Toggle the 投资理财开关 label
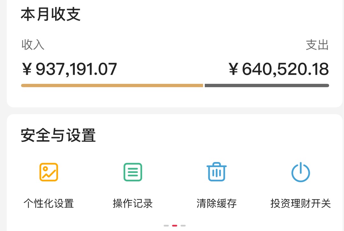 click(x=301, y=203)
